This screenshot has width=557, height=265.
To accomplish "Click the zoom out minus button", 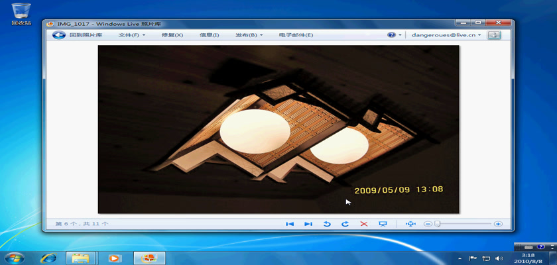I will [428, 224].
